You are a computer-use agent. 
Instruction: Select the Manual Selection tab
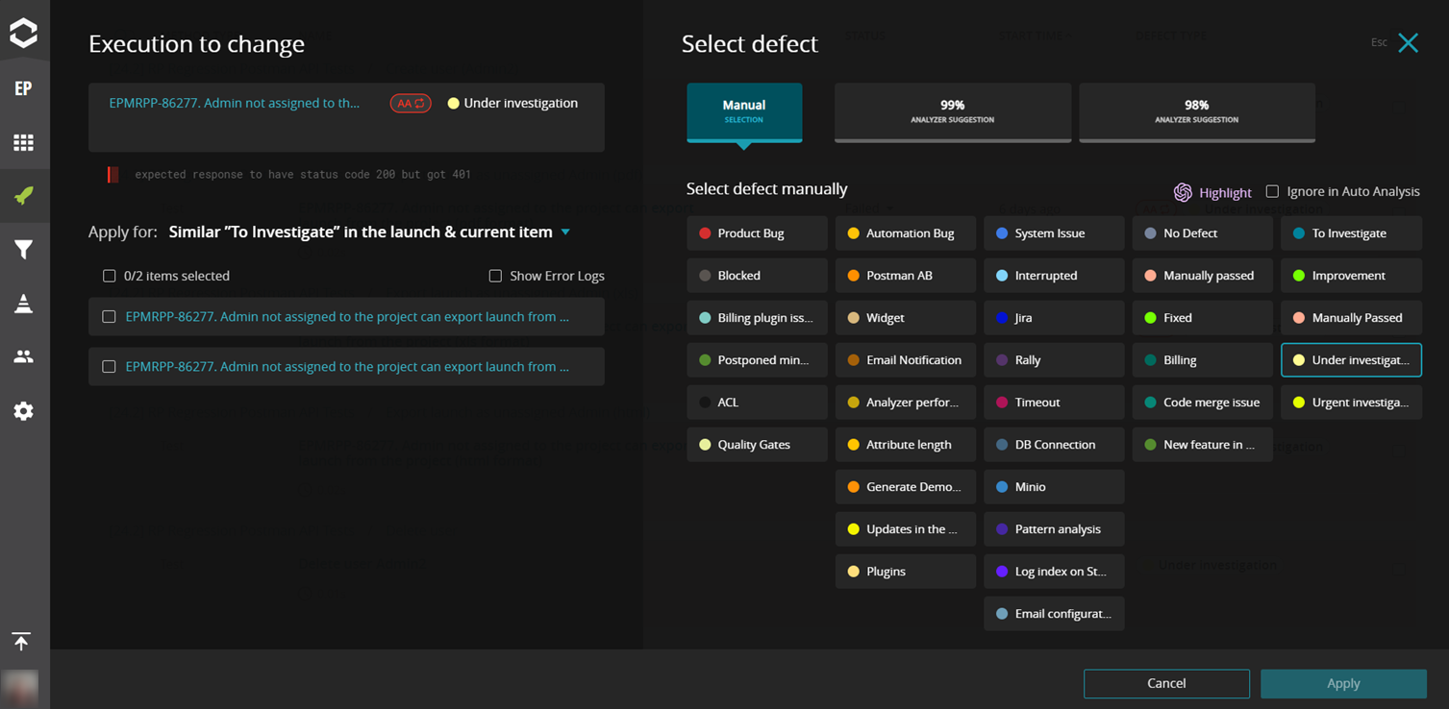click(744, 111)
